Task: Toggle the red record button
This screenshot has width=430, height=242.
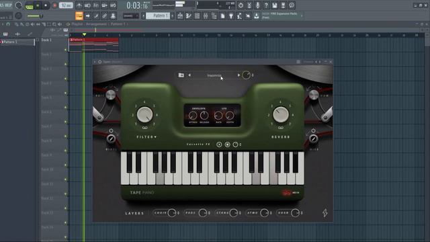Action: [x=54, y=5]
